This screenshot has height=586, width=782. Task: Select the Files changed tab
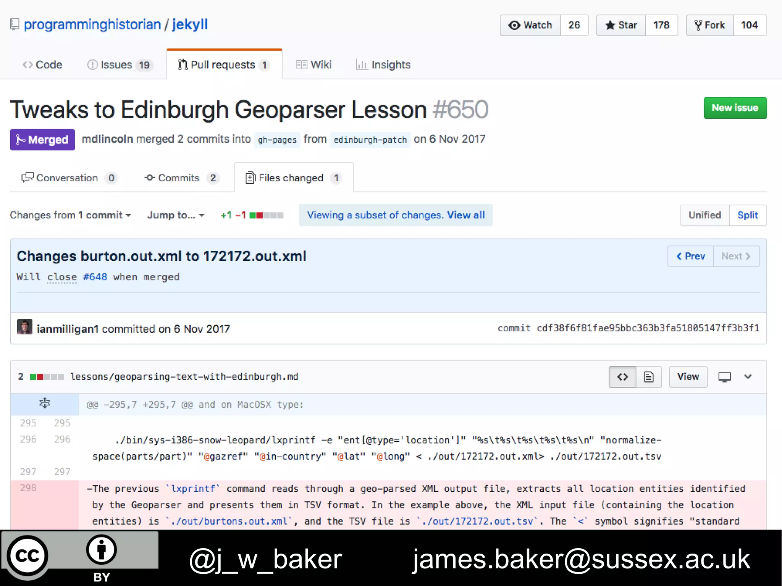294,178
